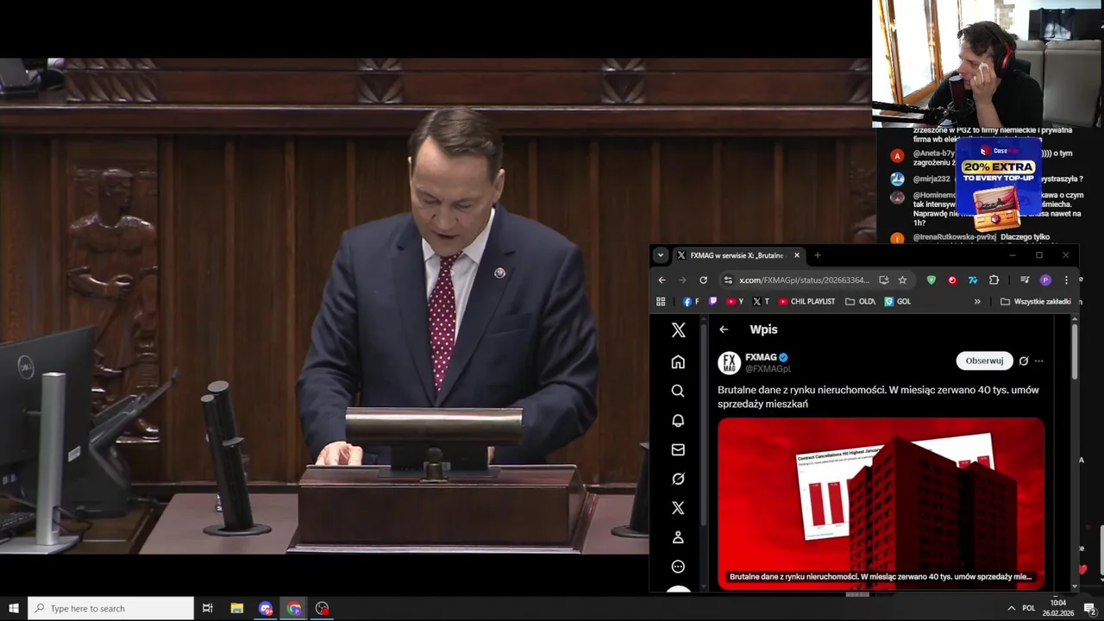Open GOL bookmark
This screenshot has width=1104, height=621.
(x=898, y=302)
